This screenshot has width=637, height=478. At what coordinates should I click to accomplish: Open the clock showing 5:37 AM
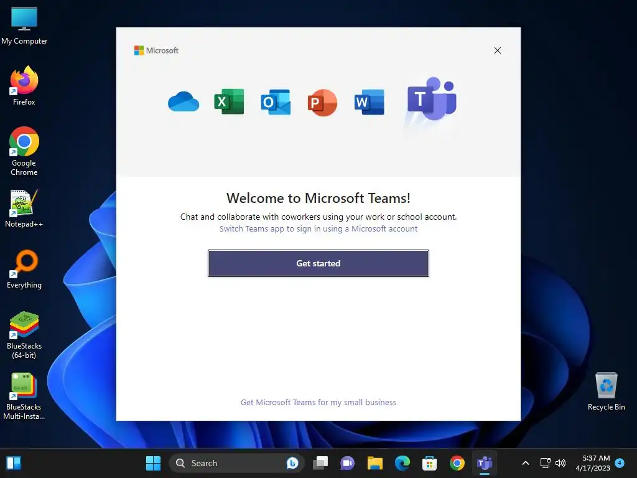(593, 463)
